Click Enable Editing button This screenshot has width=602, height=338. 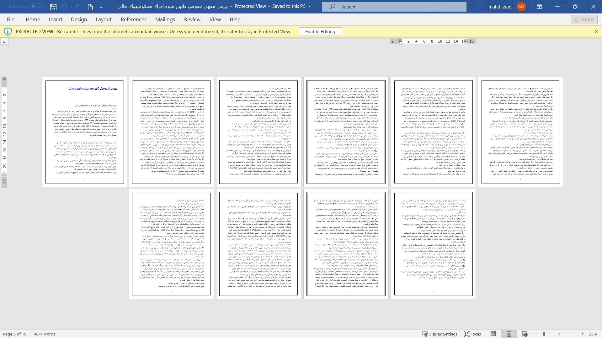[x=320, y=31]
